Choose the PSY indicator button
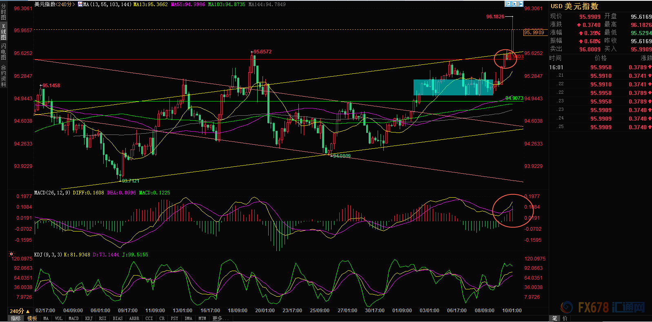The width and height of the screenshot is (652, 322). coord(174,318)
